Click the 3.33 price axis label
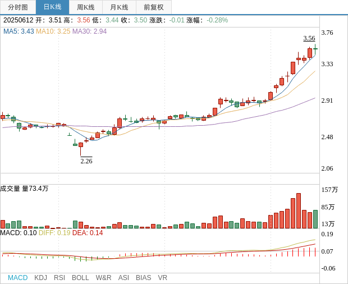The width and height of the screenshot is (348, 284). coord(327,64)
